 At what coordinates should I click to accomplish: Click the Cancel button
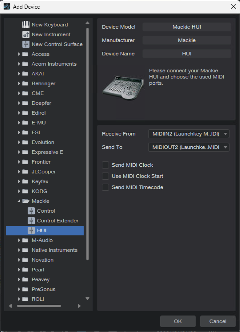[218, 321]
